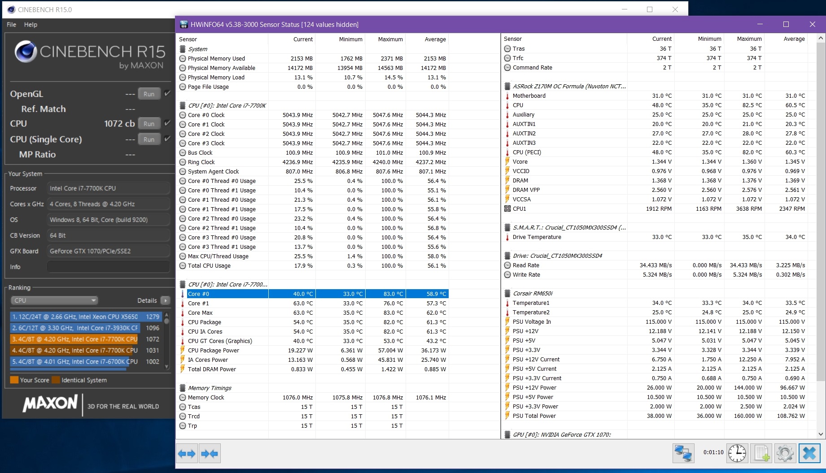
Task: Click the shrink columns arrows button in HWiNFO
Action: click(210, 454)
